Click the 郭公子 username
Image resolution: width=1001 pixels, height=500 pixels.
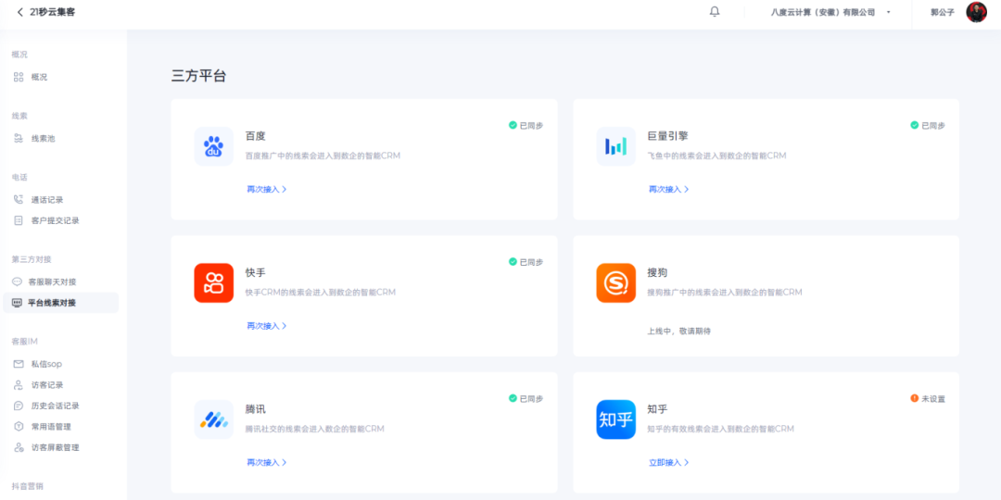coord(943,12)
